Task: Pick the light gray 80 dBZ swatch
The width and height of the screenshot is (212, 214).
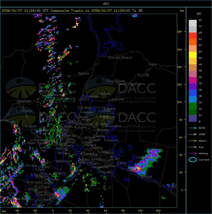Action: 193,23
